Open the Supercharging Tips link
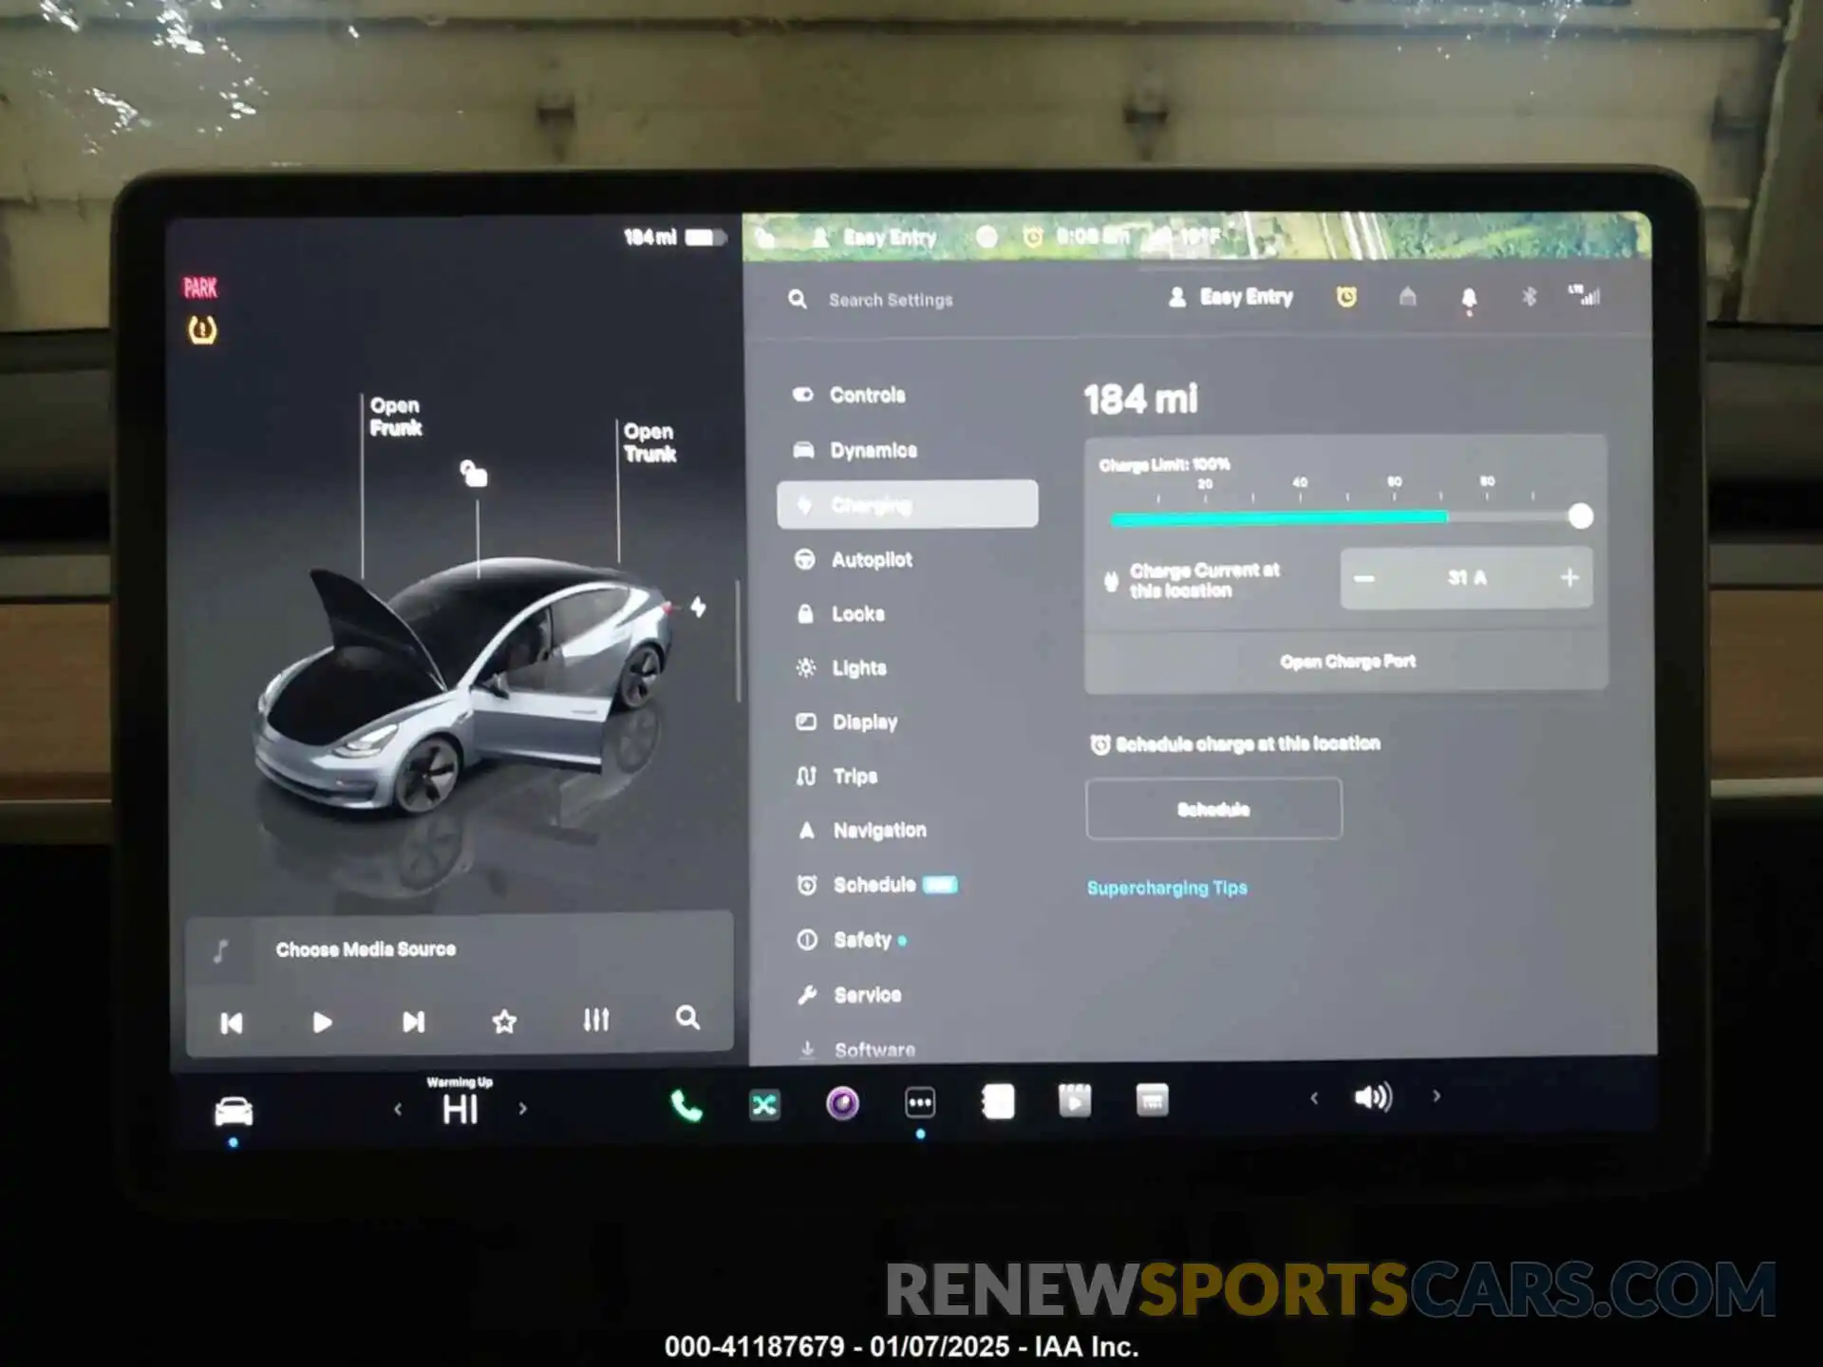Image resolution: width=1823 pixels, height=1367 pixels. [x=1167, y=889]
